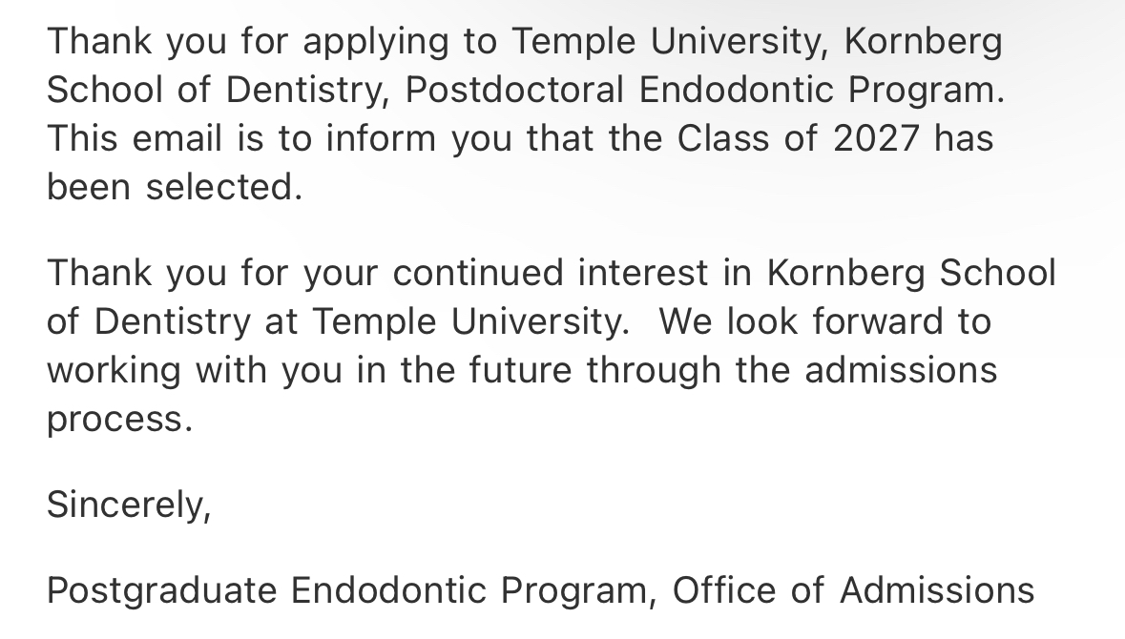The height and width of the screenshot is (639, 1125).
Task: Click 'Kornberg School' in the second paragraph
Action: click(x=911, y=274)
